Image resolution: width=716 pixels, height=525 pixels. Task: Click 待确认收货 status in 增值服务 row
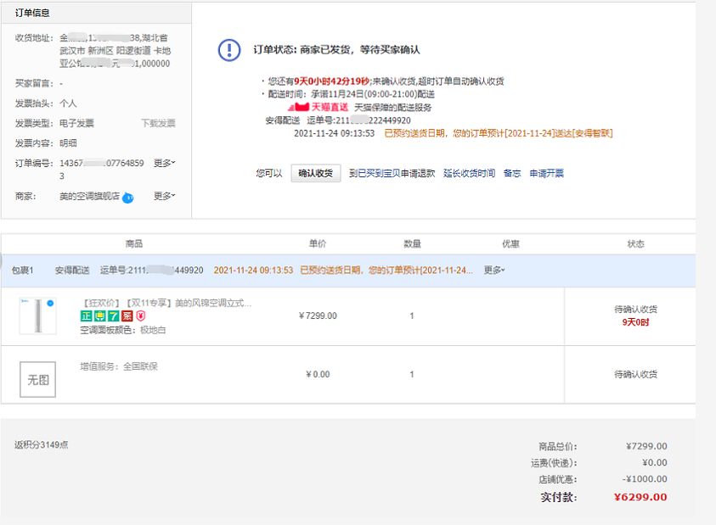click(635, 374)
